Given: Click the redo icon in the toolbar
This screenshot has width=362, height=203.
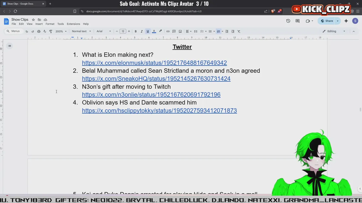Looking at the screenshot, I should pyautogui.click(x=33, y=31).
